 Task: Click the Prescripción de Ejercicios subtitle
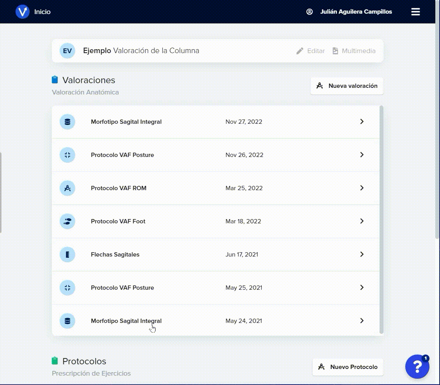point(91,374)
